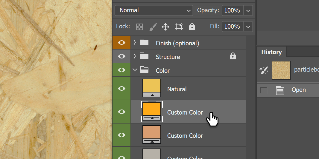Click the Structure group name
The width and height of the screenshot is (319, 159).
pos(168,57)
